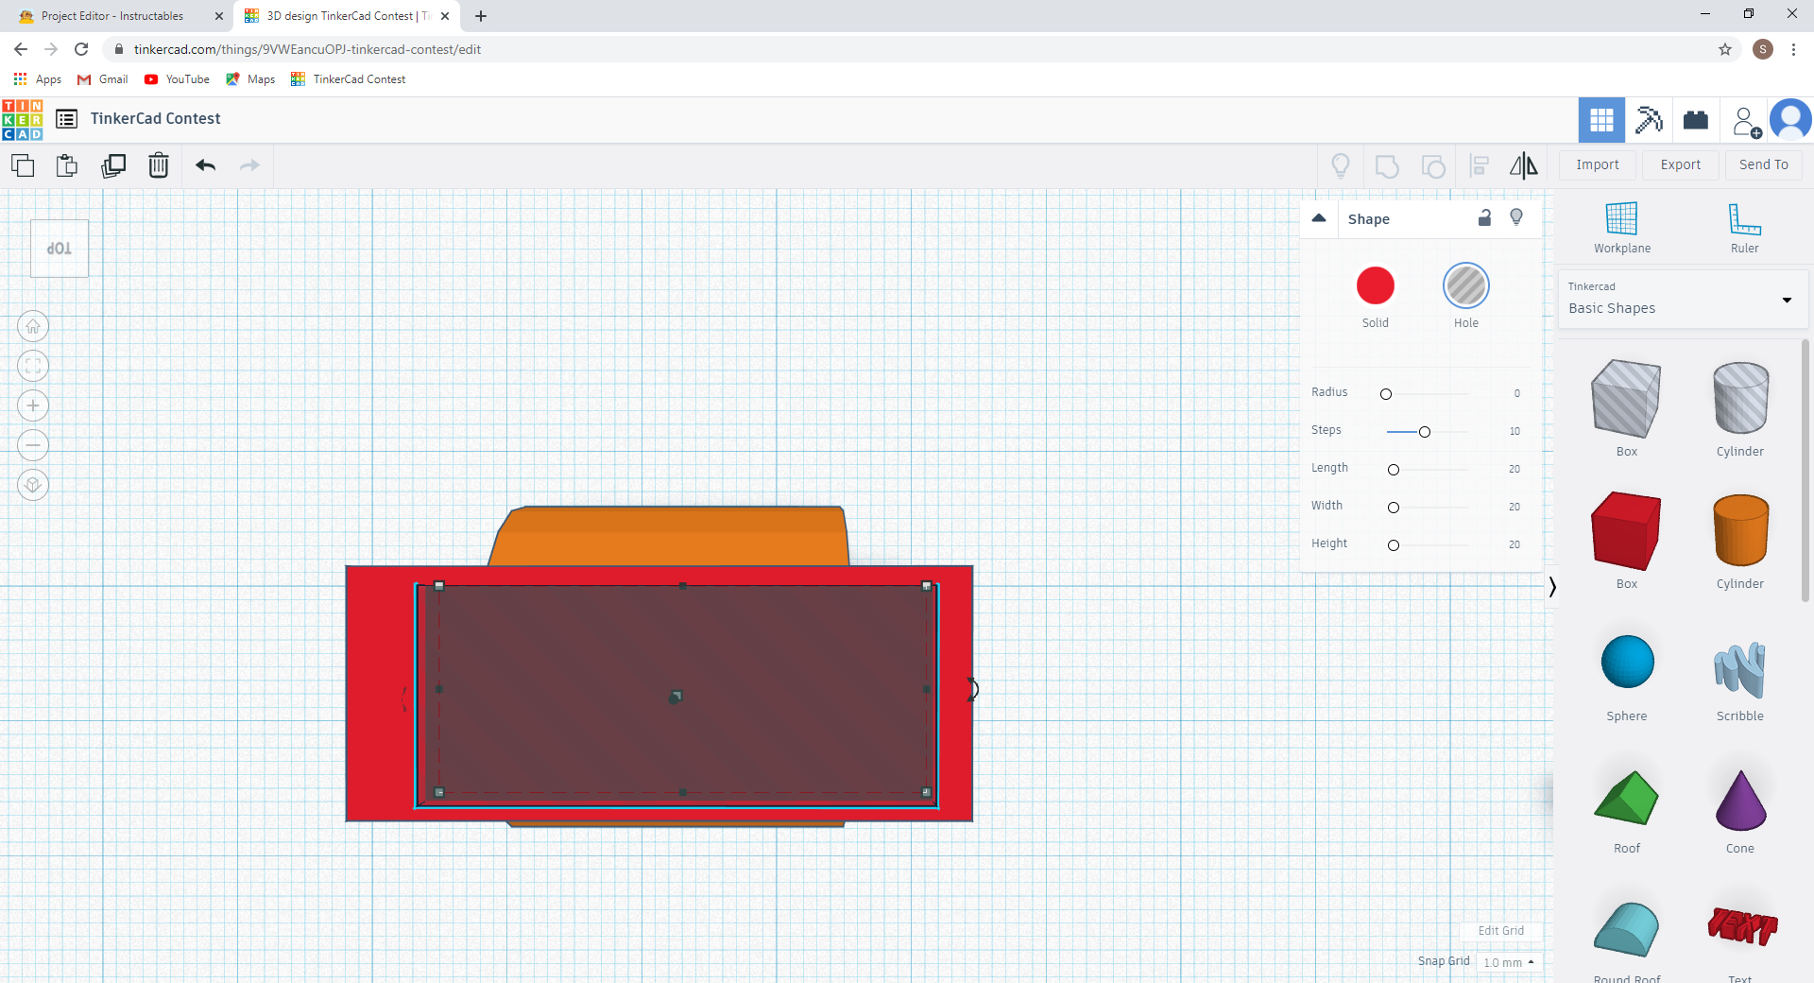Redo the last action

(249, 165)
